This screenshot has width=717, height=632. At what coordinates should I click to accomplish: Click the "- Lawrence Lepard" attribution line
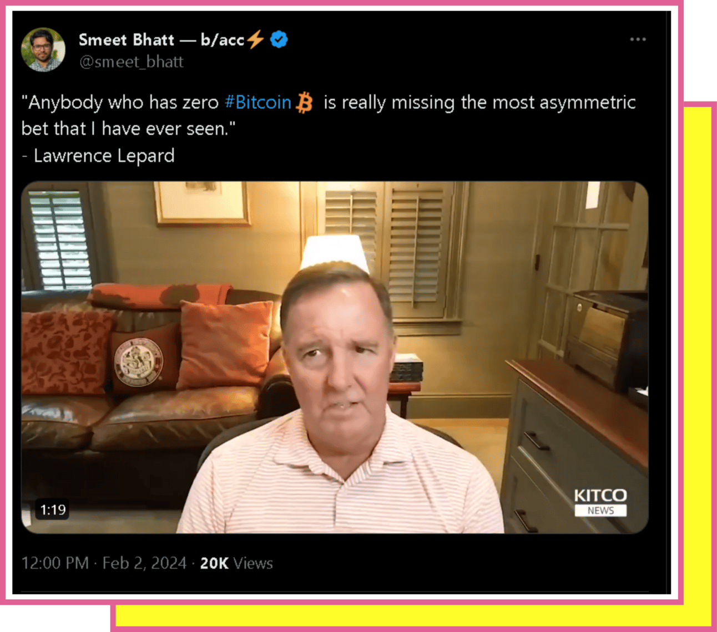click(98, 156)
